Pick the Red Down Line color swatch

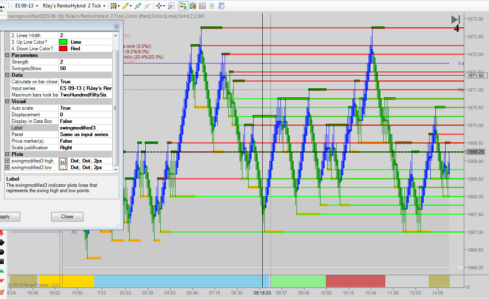click(63, 49)
